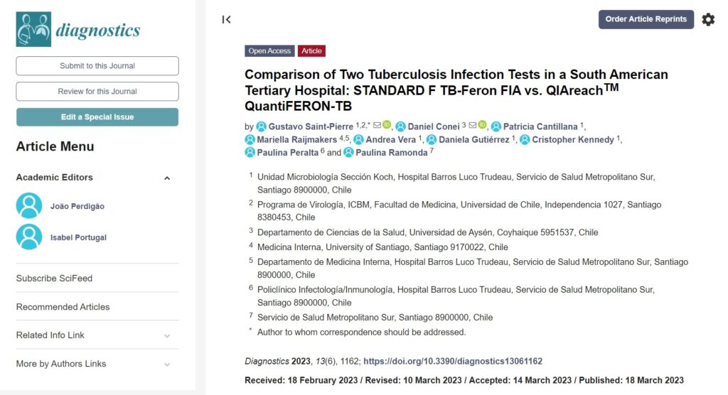Open the article DOI link
The image size is (728, 395).
[453, 361]
